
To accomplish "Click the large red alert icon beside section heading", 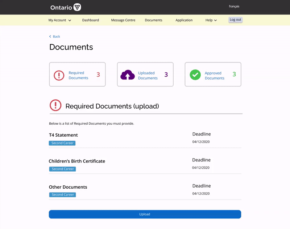I will pos(55,105).
